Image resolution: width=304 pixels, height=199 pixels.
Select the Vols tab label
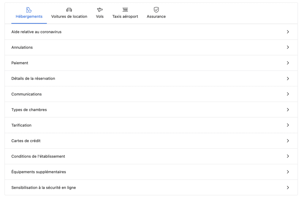coord(100,17)
